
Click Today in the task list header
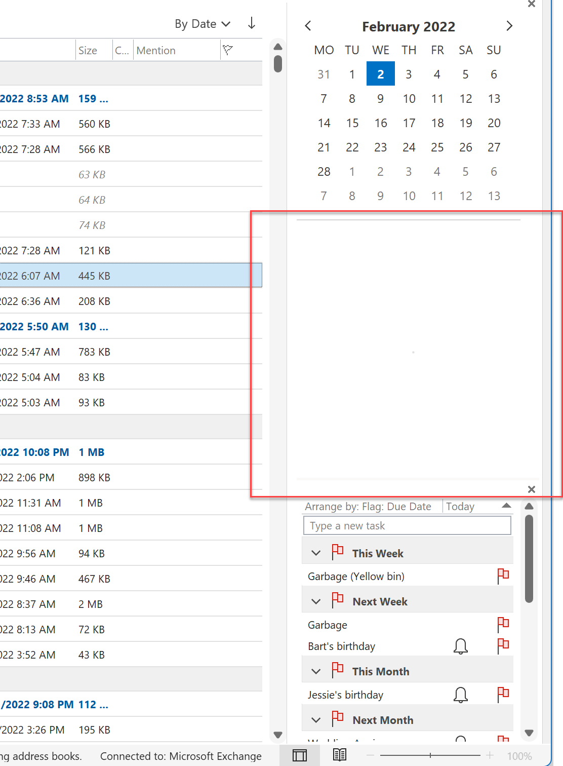460,506
